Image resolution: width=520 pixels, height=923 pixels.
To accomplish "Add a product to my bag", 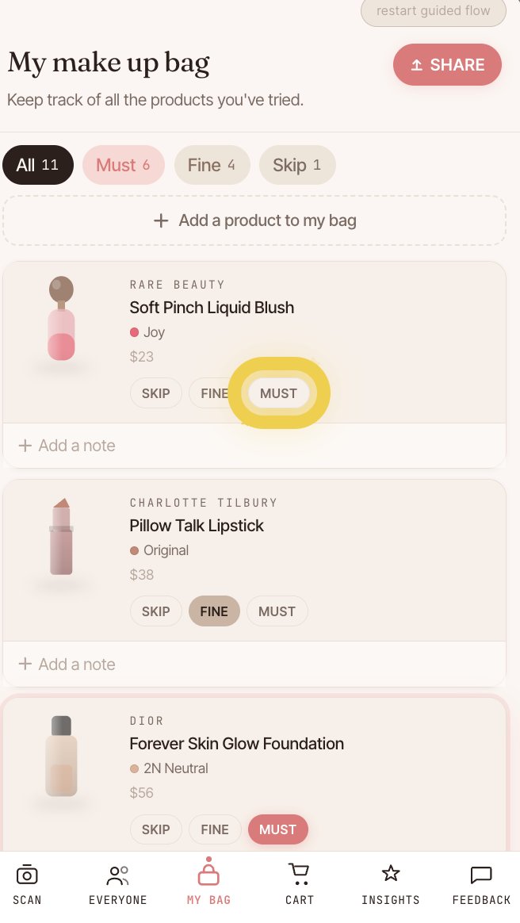I will [x=254, y=220].
